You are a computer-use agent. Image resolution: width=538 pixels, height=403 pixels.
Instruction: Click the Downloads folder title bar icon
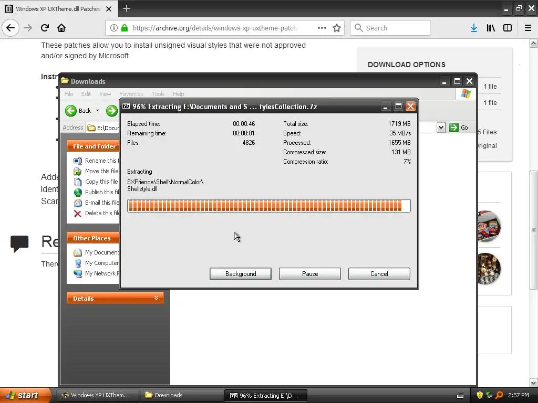(65, 81)
